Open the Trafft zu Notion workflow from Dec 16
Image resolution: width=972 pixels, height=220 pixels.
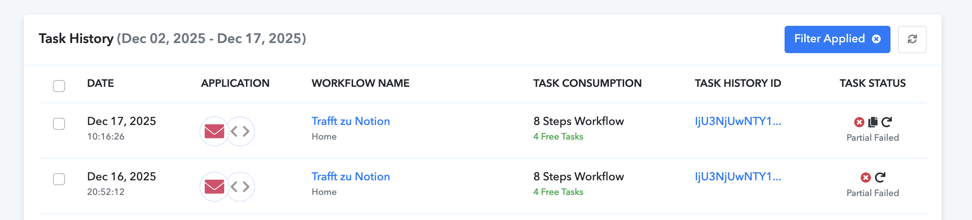[350, 176]
